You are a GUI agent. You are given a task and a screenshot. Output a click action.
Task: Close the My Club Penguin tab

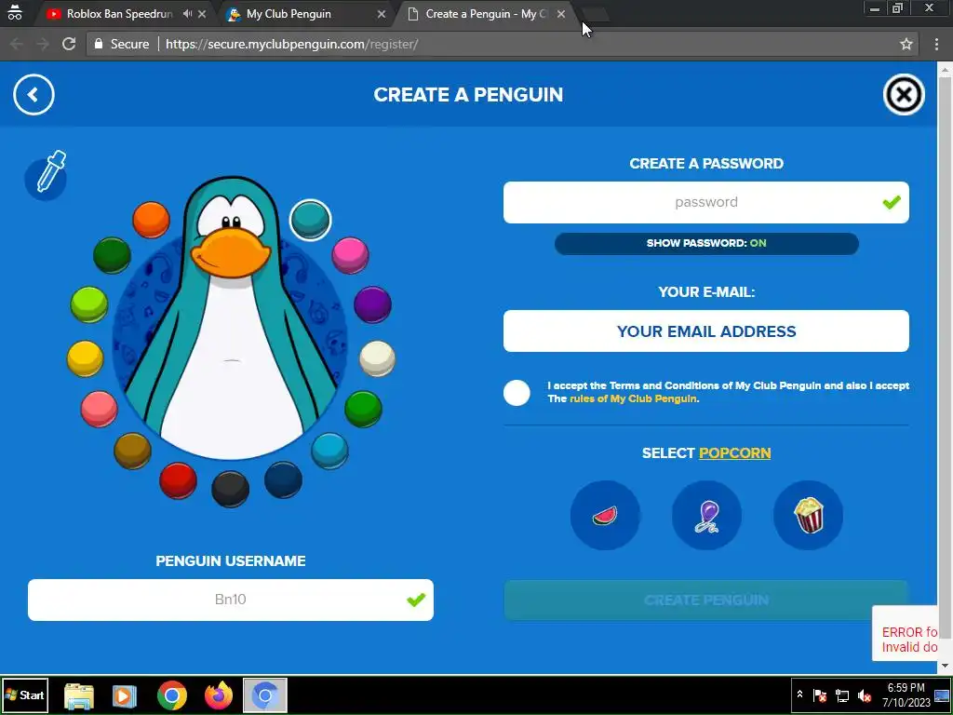coord(381,14)
